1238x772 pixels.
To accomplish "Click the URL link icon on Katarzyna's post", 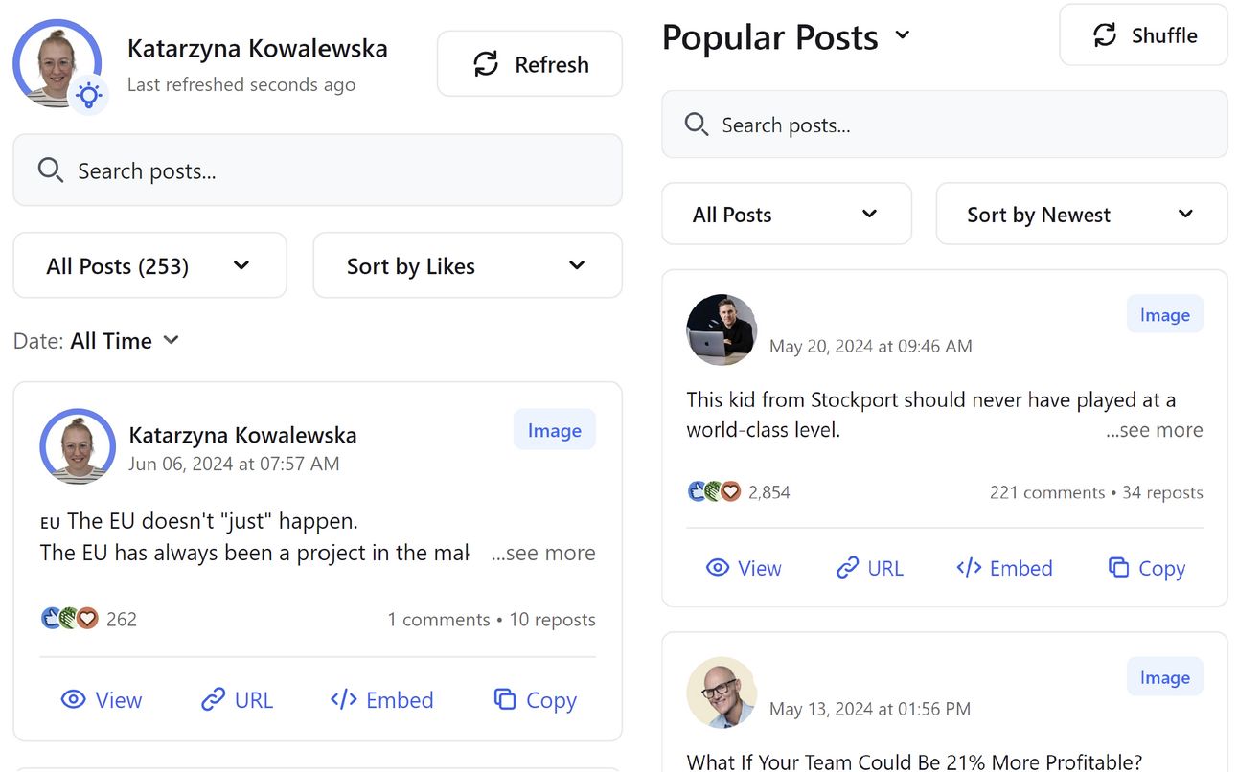I will 213,700.
